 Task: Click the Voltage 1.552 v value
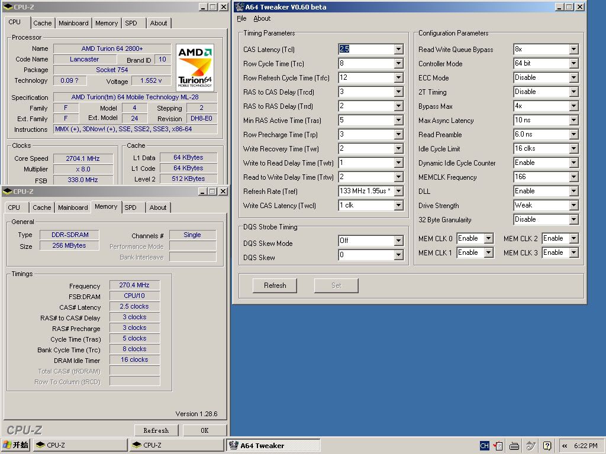pos(151,80)
